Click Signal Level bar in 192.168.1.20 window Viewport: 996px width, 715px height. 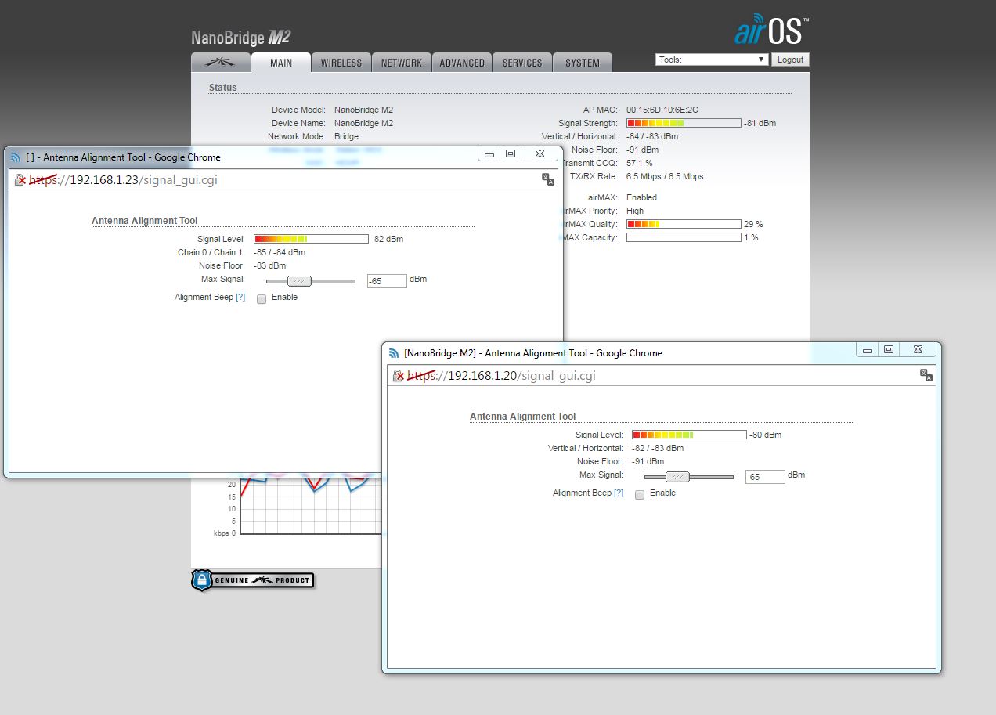click(689, 435)
